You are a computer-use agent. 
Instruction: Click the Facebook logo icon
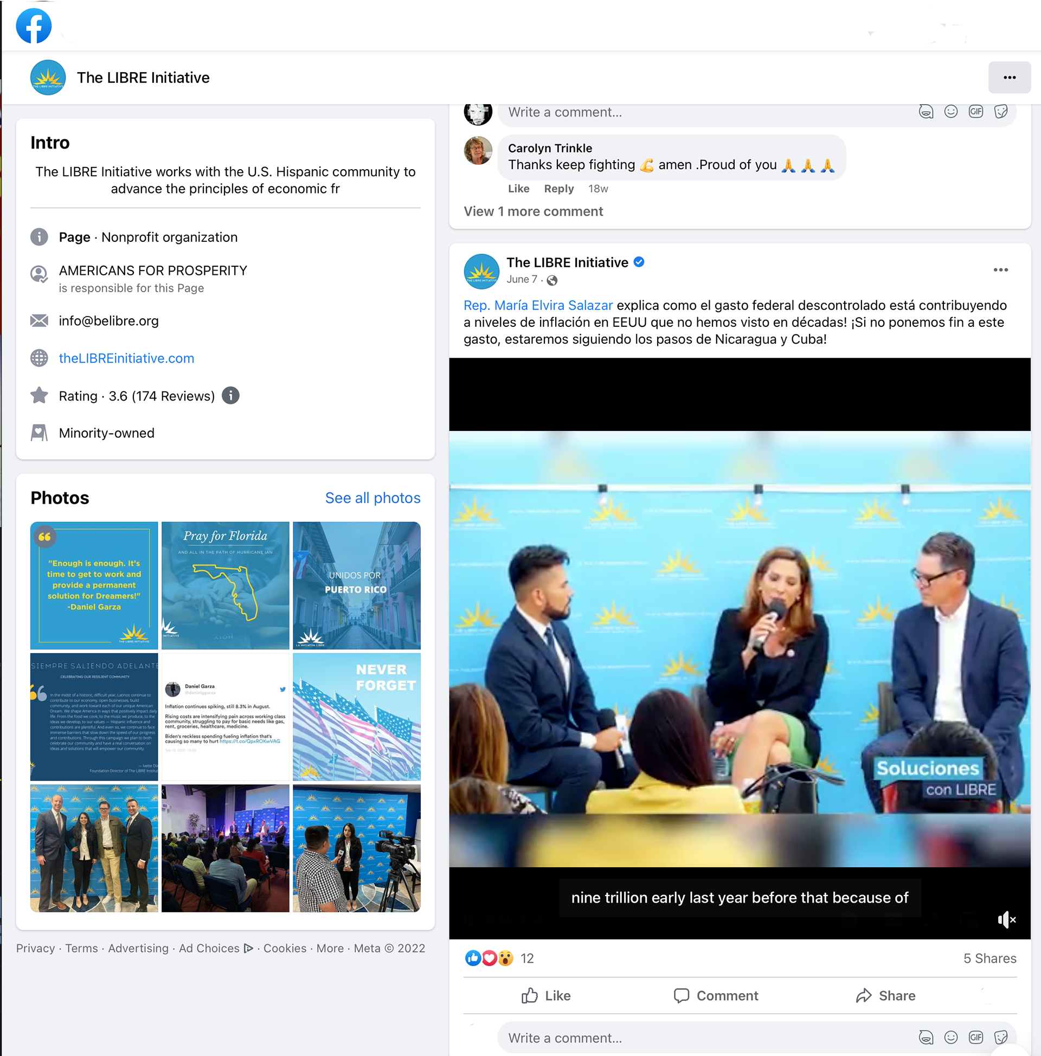pyautogui.click(x=34, y=25)
